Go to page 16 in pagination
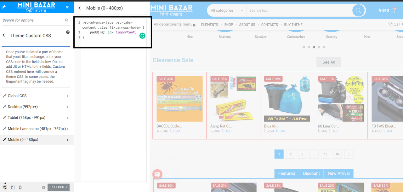Screen dimensions: 403x192 [x=337, y=154]
